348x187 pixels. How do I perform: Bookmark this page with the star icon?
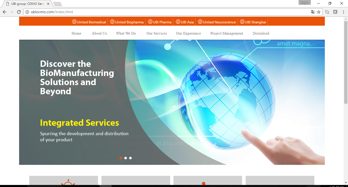pyautogui.click(x=319, y=12)
